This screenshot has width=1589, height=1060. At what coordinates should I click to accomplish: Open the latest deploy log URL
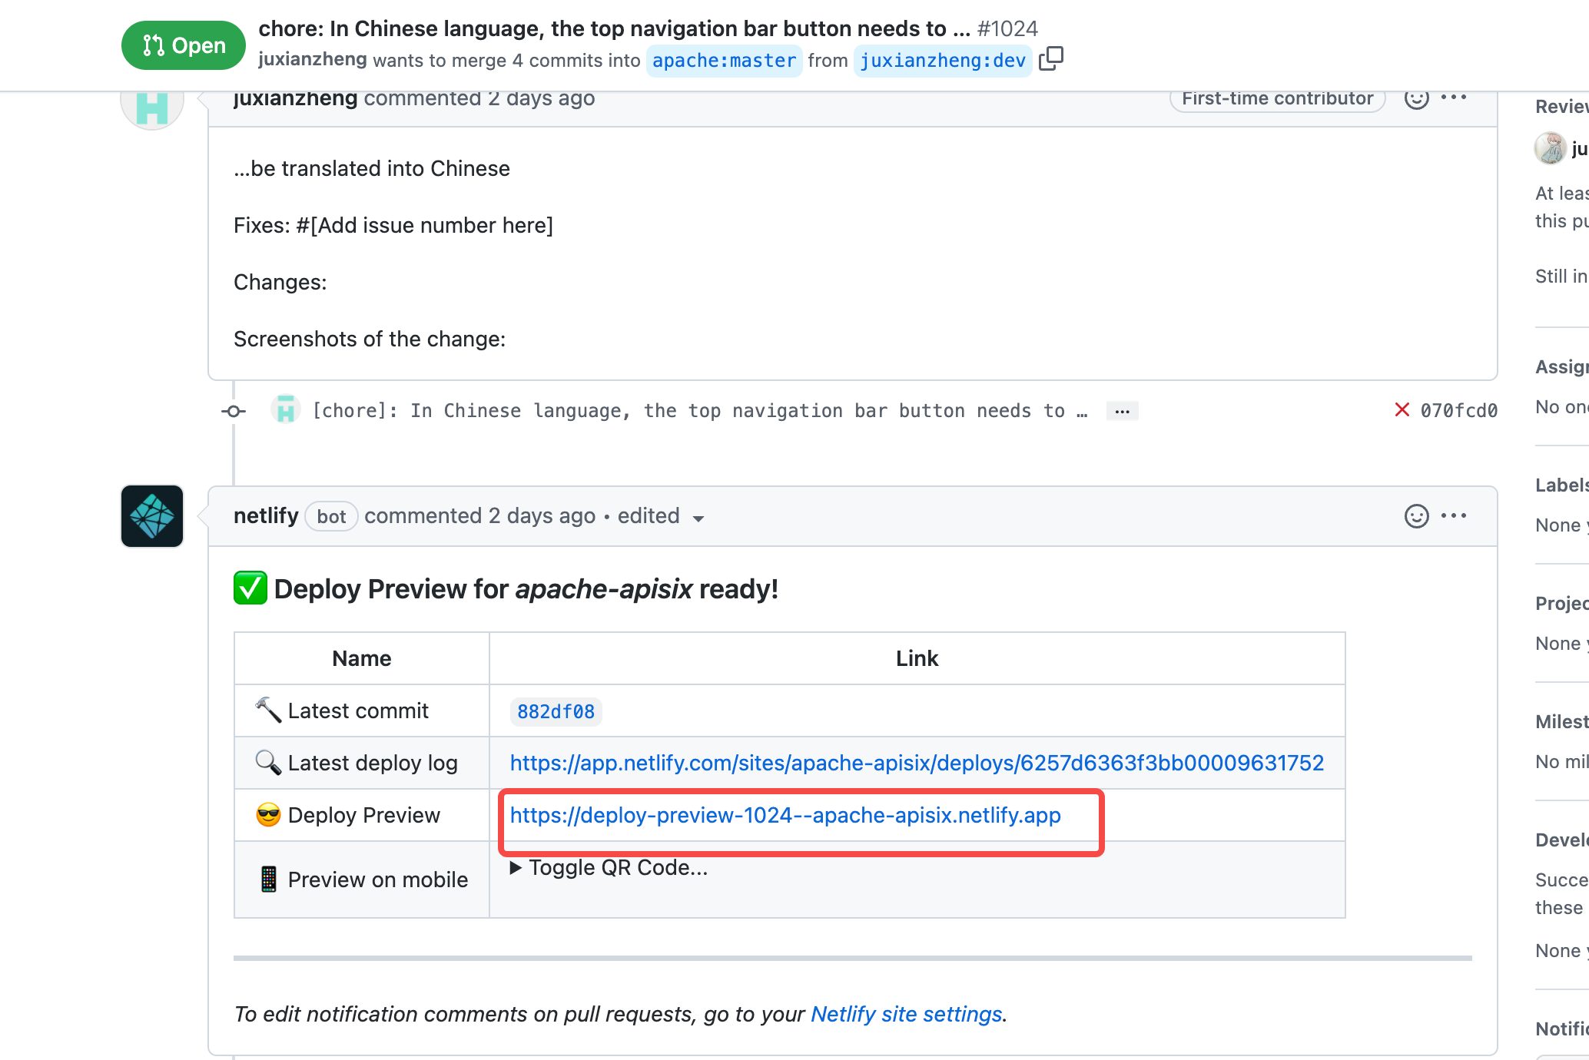pos(917,764)
